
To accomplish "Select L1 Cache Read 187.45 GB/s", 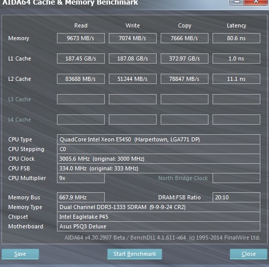I will 81,58.
